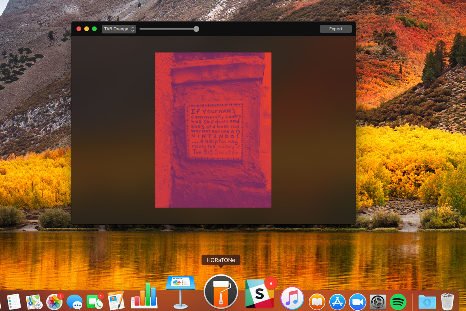466x311 pixels.
Task: Click HORaTONe paint roller dock icon
Action: coord(221,292)
